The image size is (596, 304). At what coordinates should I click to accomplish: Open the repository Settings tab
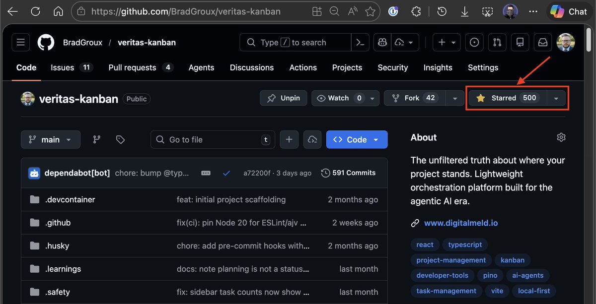point(483,67)
